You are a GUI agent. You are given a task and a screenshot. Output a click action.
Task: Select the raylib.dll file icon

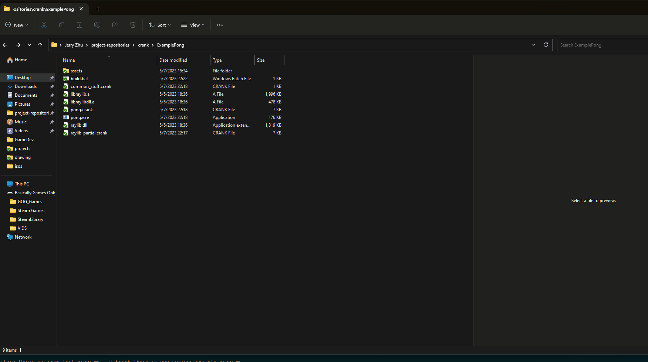(66, 125)
